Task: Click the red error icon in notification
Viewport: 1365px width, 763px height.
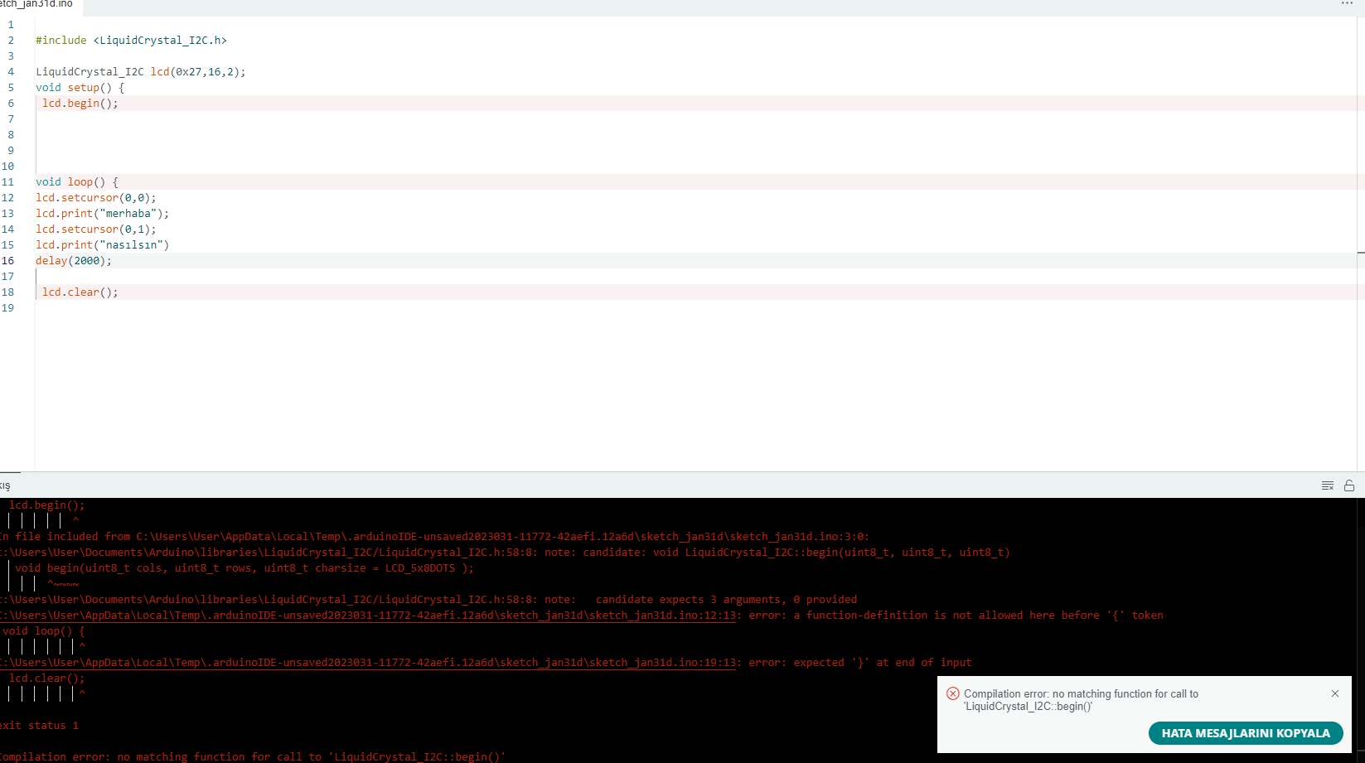Action: coord(953,694)
